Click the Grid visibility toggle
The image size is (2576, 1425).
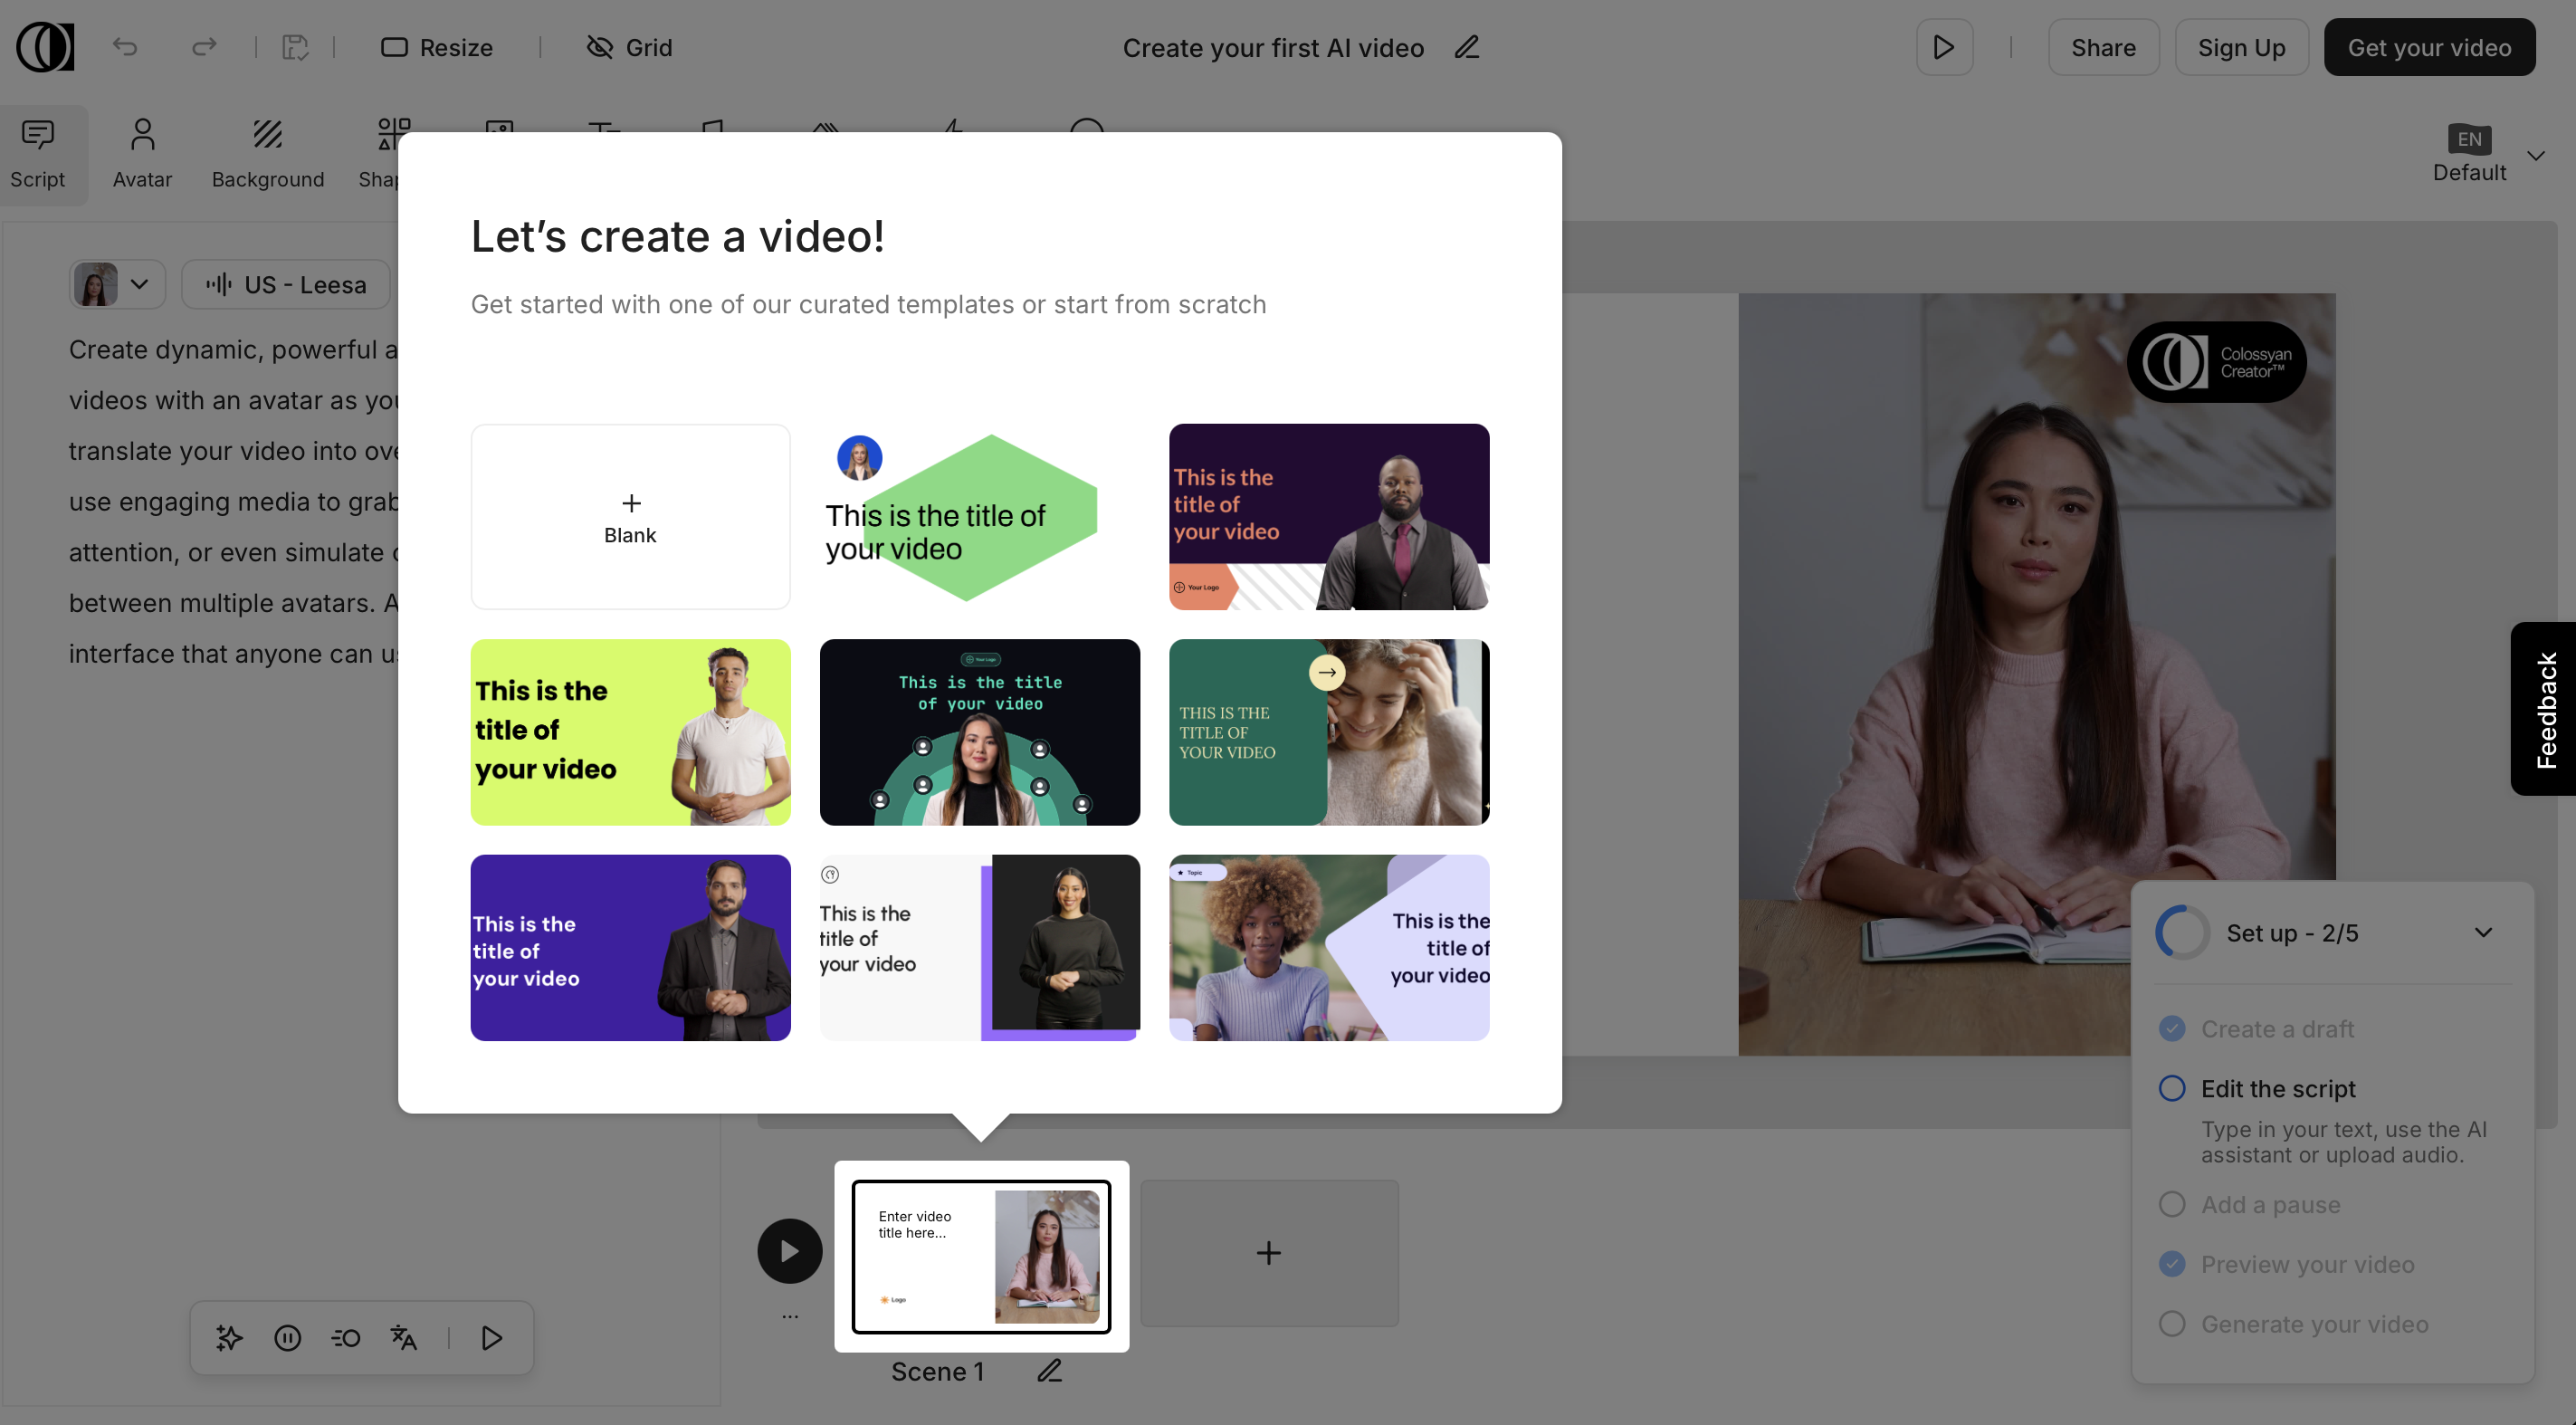(629, 47)
